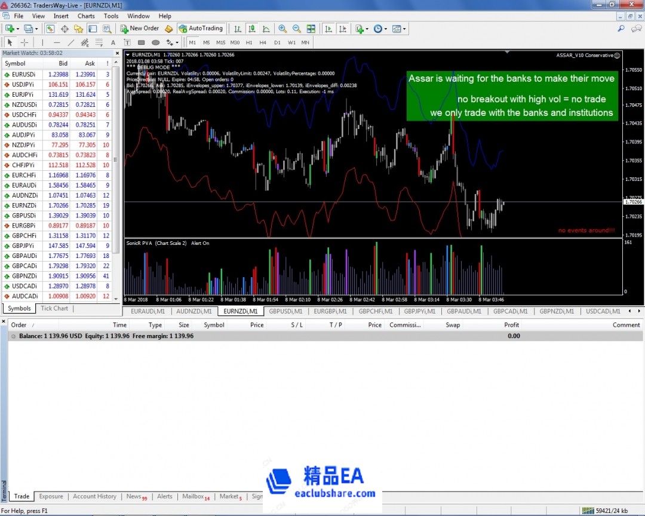Switch timeframe to M5
Image resolution: width=645 pixels, height=516 pixels.
click(207, 42)
